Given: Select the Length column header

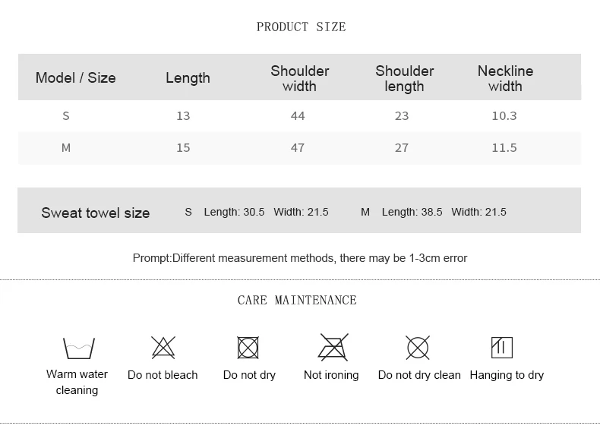Looking at the screenshot, I should pyautogui.click(x=188, y=78).
